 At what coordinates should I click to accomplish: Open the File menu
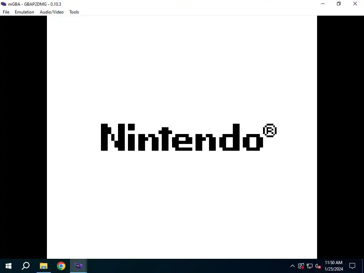pos(6,12)
